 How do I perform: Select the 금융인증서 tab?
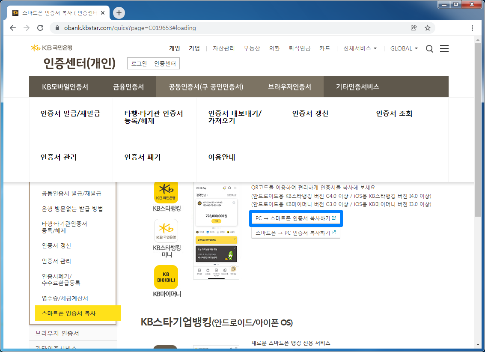tap(128, 87)
